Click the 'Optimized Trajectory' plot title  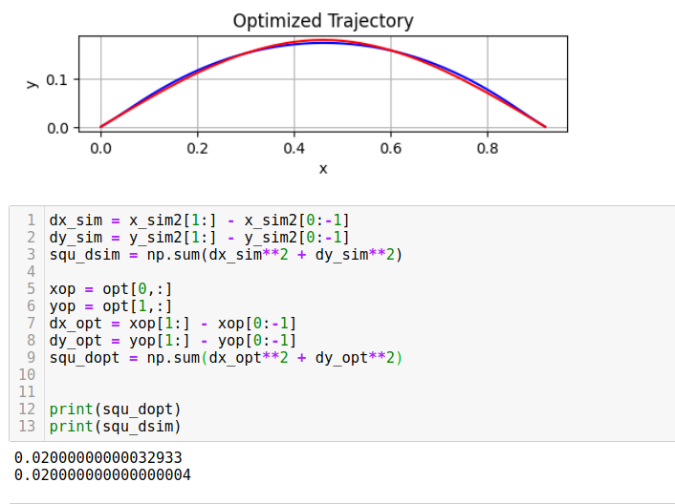(x=323, y=21)
